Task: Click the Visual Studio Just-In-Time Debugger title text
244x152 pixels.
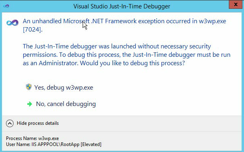Action: click(122, 6)
